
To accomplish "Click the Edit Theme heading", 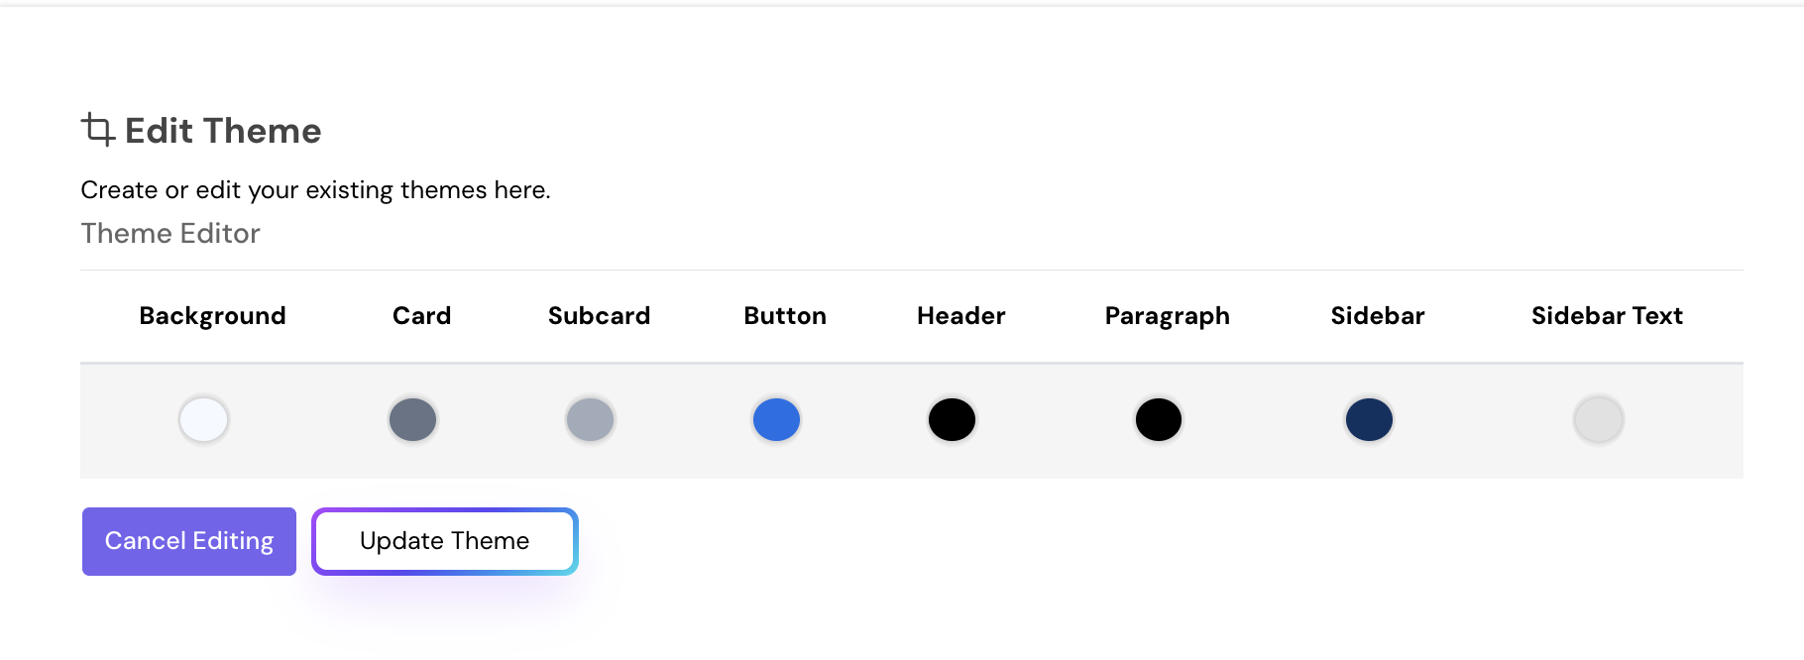I will (x=222, y=130).
